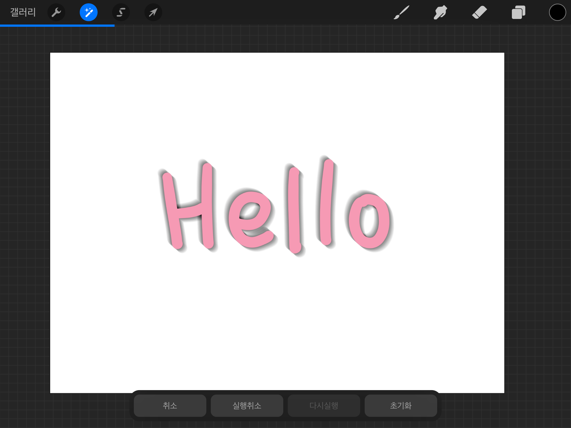Open the Actions wrench menu
The width and height of the screenshot is (571, 428).
pyautogui.click(x=56, y=12)
